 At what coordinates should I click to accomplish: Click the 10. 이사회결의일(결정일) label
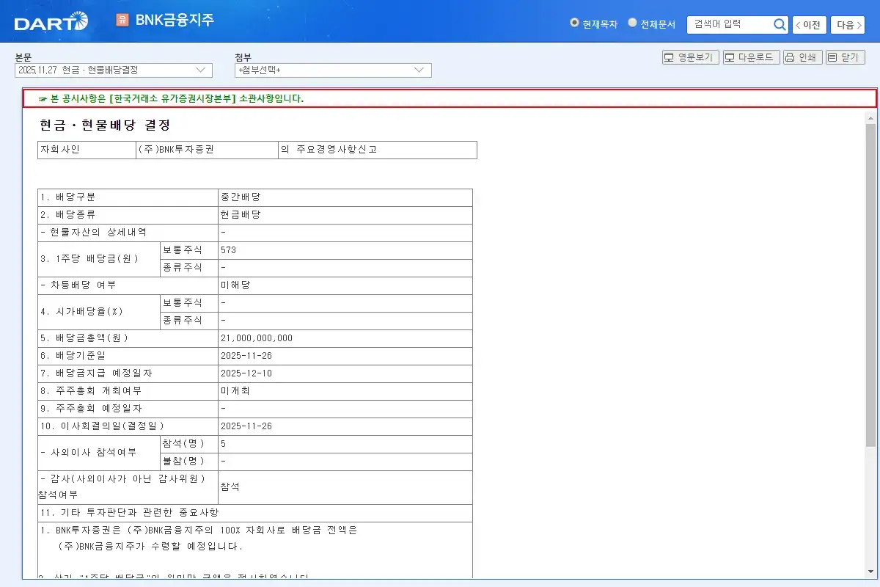[x=102, y=426]
